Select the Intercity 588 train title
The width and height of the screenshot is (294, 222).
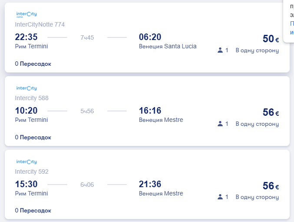point(32,98)
